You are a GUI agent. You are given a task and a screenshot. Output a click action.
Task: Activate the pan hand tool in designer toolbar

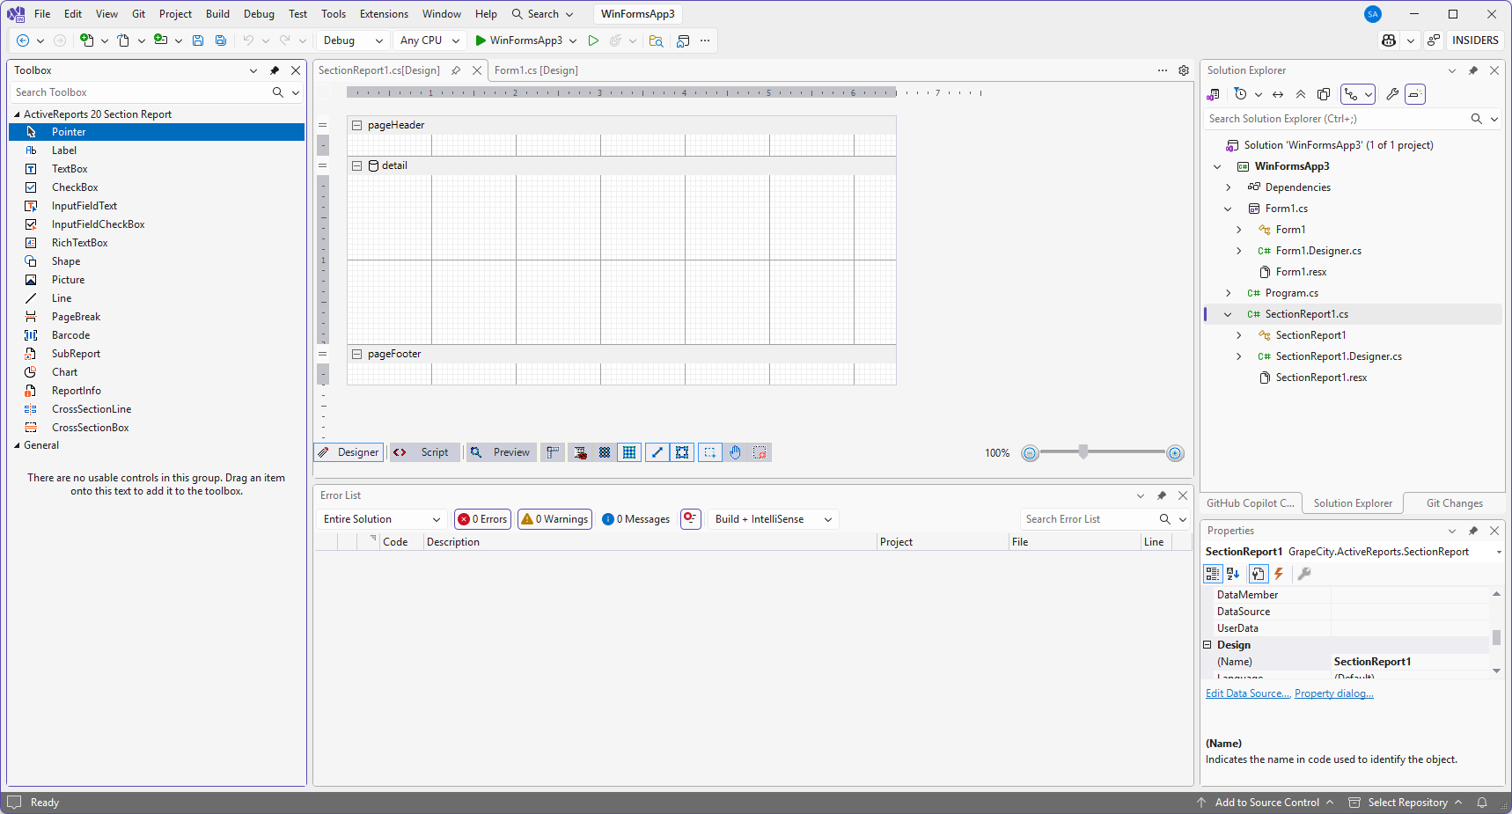(x=735, y=452)
